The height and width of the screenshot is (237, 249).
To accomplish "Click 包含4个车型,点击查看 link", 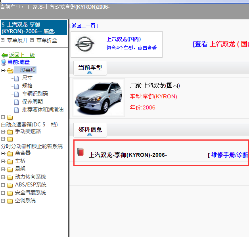I will coord(132,48).
